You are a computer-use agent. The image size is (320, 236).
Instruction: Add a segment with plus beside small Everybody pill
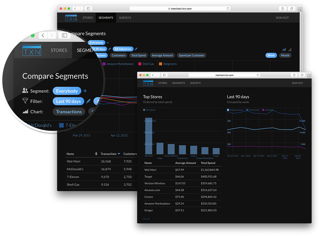point(108,43)
